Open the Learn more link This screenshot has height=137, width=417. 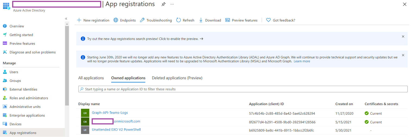(x=302, y=61)
